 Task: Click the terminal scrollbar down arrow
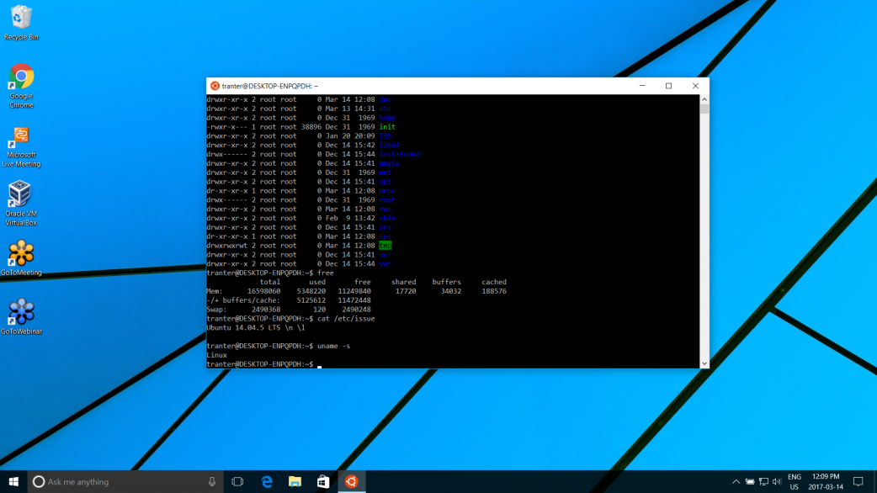(704, 363)
